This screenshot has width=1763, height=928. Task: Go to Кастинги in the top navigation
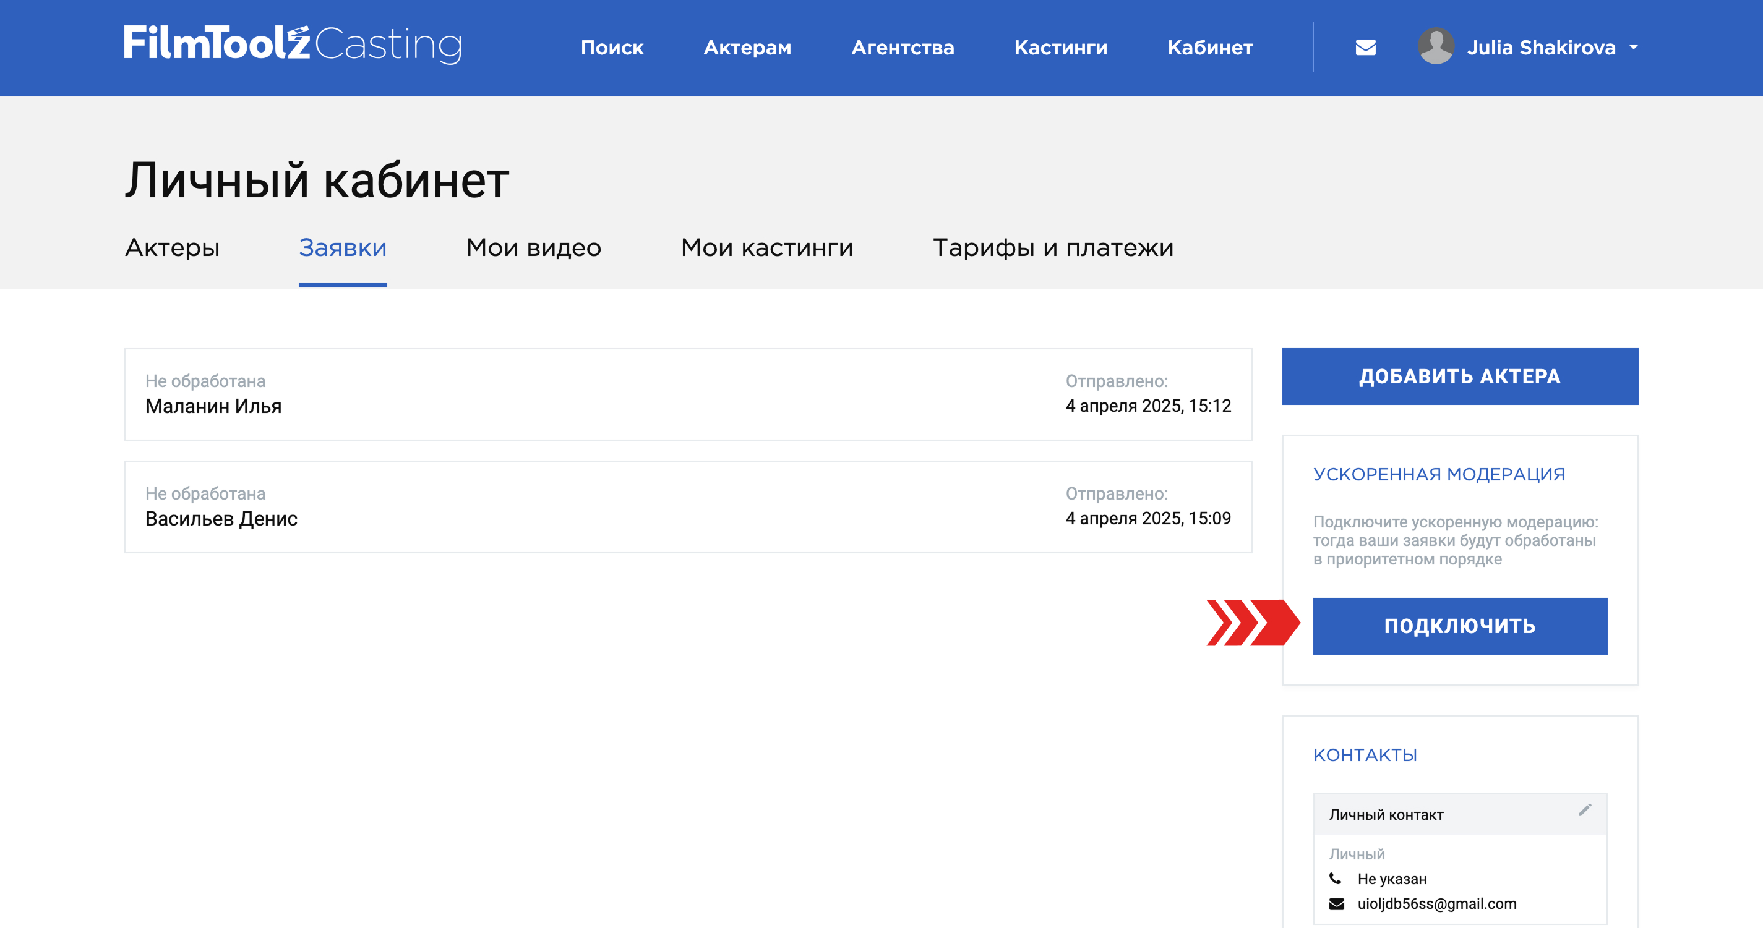1061,47
